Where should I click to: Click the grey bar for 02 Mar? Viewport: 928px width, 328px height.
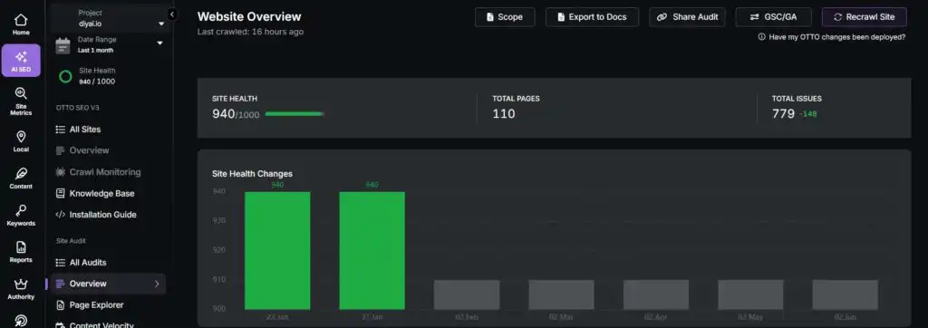561,294
